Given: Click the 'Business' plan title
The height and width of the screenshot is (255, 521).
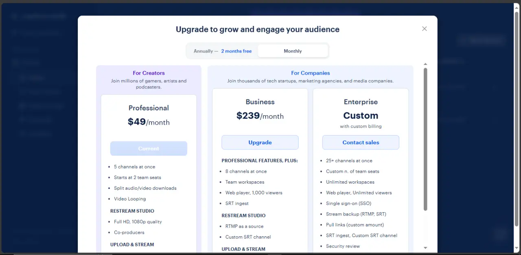Looking at the screenshot, I should pyautogui.click(x=260, y=102).
